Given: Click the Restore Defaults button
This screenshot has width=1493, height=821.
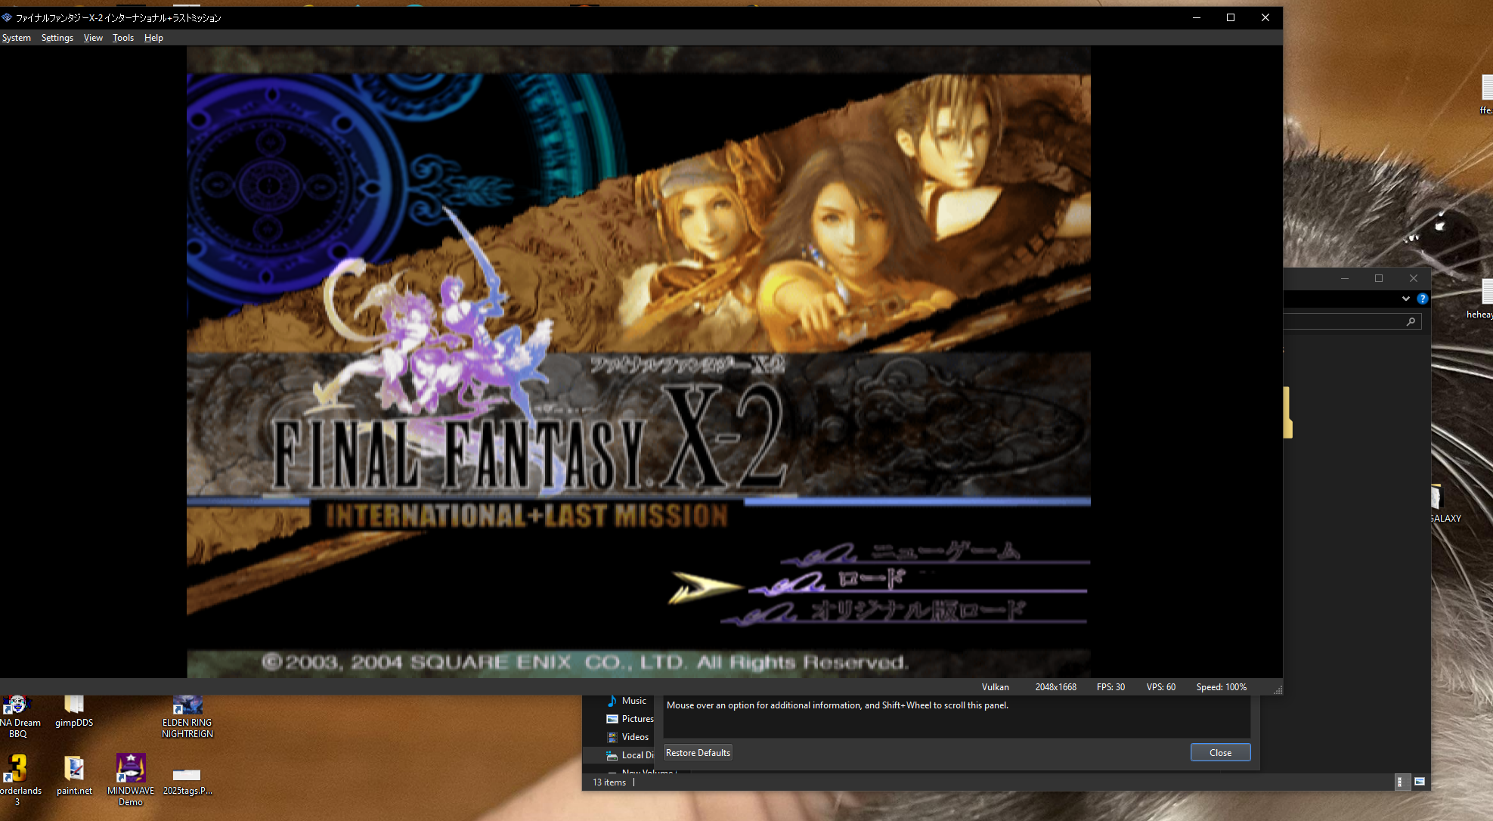Looking at the screenshot, I should click(698, 753).
